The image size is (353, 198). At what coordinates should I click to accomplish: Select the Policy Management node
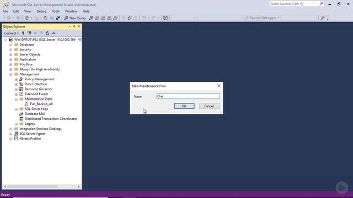coord(39,79)
